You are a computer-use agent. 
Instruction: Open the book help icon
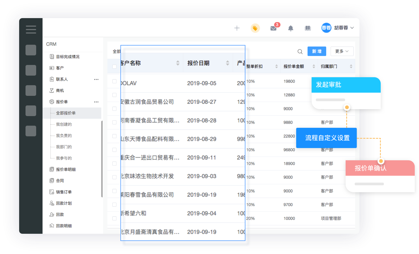(308, 28)
